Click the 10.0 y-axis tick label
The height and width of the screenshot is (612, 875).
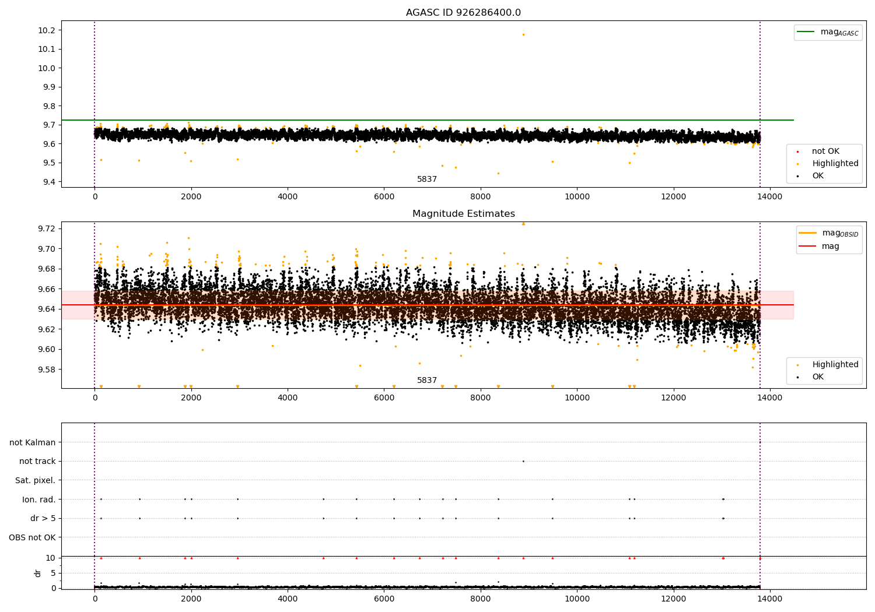point(47,68)
